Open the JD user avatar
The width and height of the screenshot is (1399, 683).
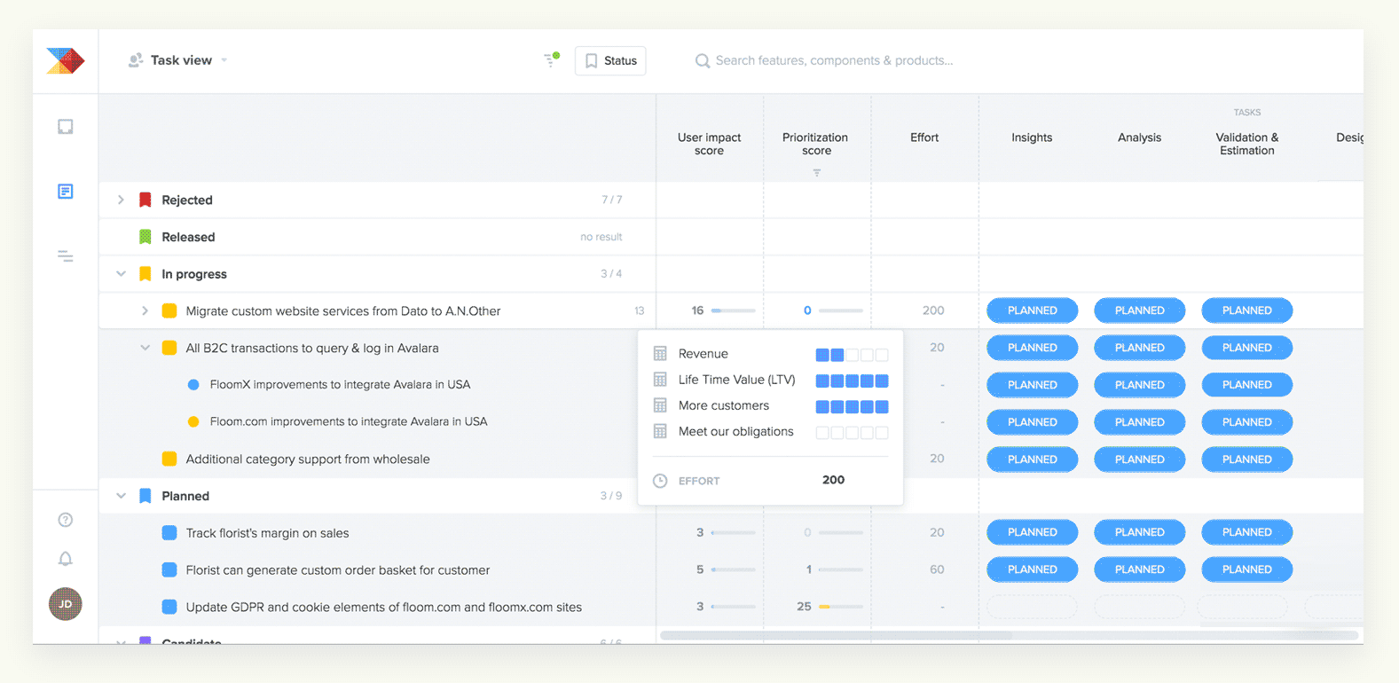tap(66, 604)
